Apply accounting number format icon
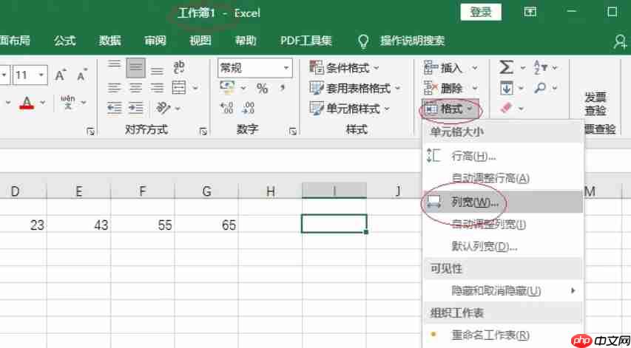The image size is (631, 348). [x=227, y=87]
